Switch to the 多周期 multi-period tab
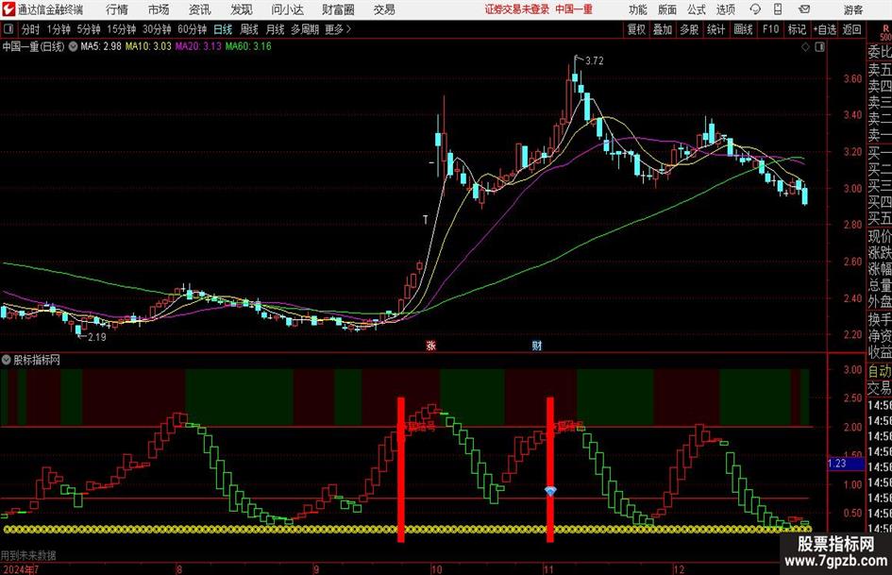This screenshot has height=575, width=892. pos(305,29)
